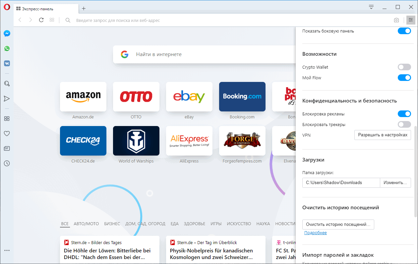Toggle the Мой Flow switch
The image size is (418, 264).
pyautogui.click(x=404, y=78)
